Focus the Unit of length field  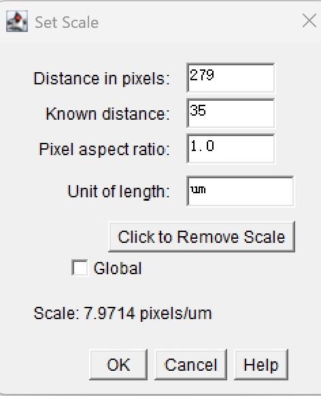[x=240, y=191]
